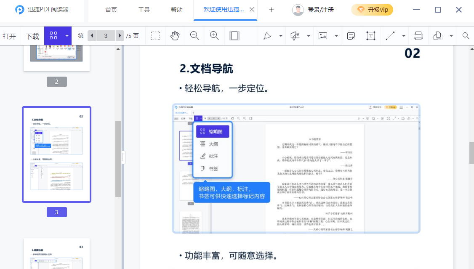The image size is (474, 269).
Task: Zoom in on the document
Action: click(x=214, y=36)
